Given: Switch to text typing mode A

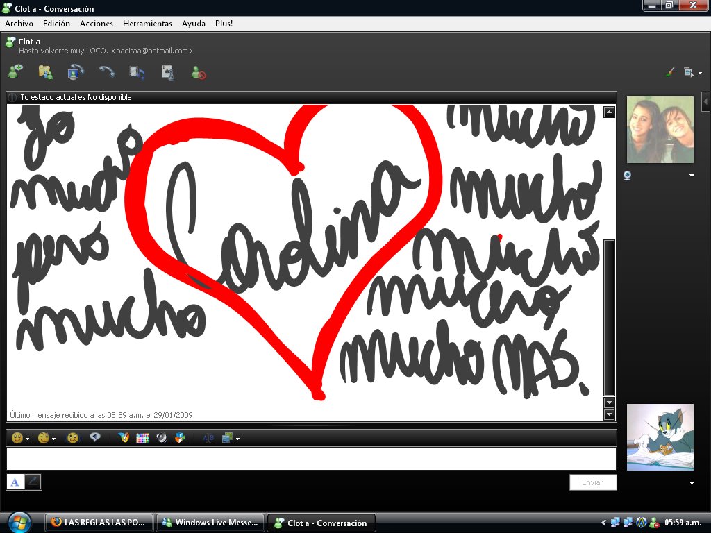Looking at the screenshot, I should [x=15, y=482].
